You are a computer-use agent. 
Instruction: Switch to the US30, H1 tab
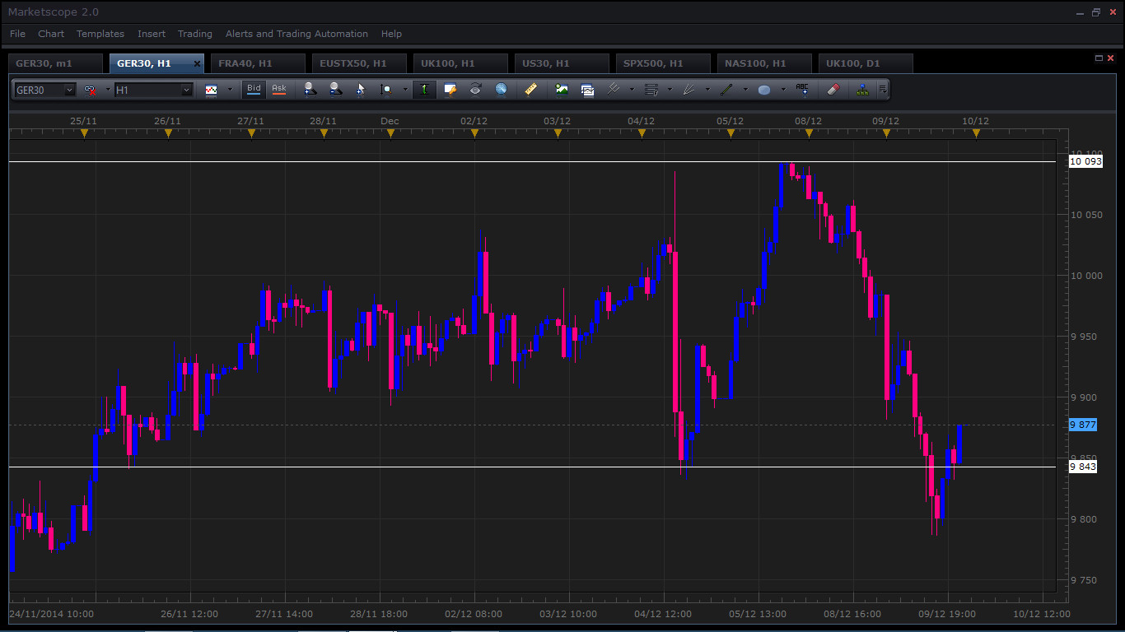click(x=562, y=63)
